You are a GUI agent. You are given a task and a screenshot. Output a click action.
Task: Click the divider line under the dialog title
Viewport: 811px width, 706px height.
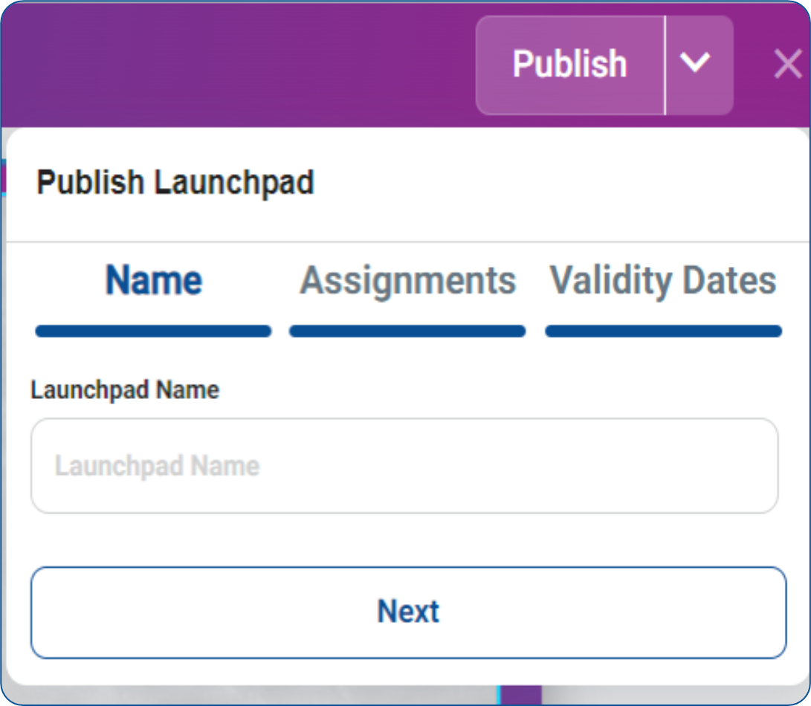405,242
